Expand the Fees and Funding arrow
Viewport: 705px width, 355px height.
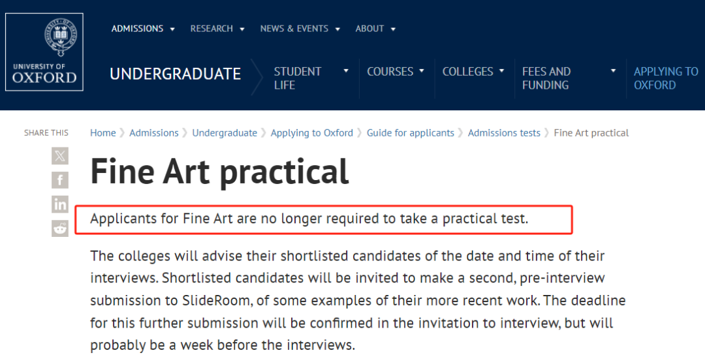613,71
